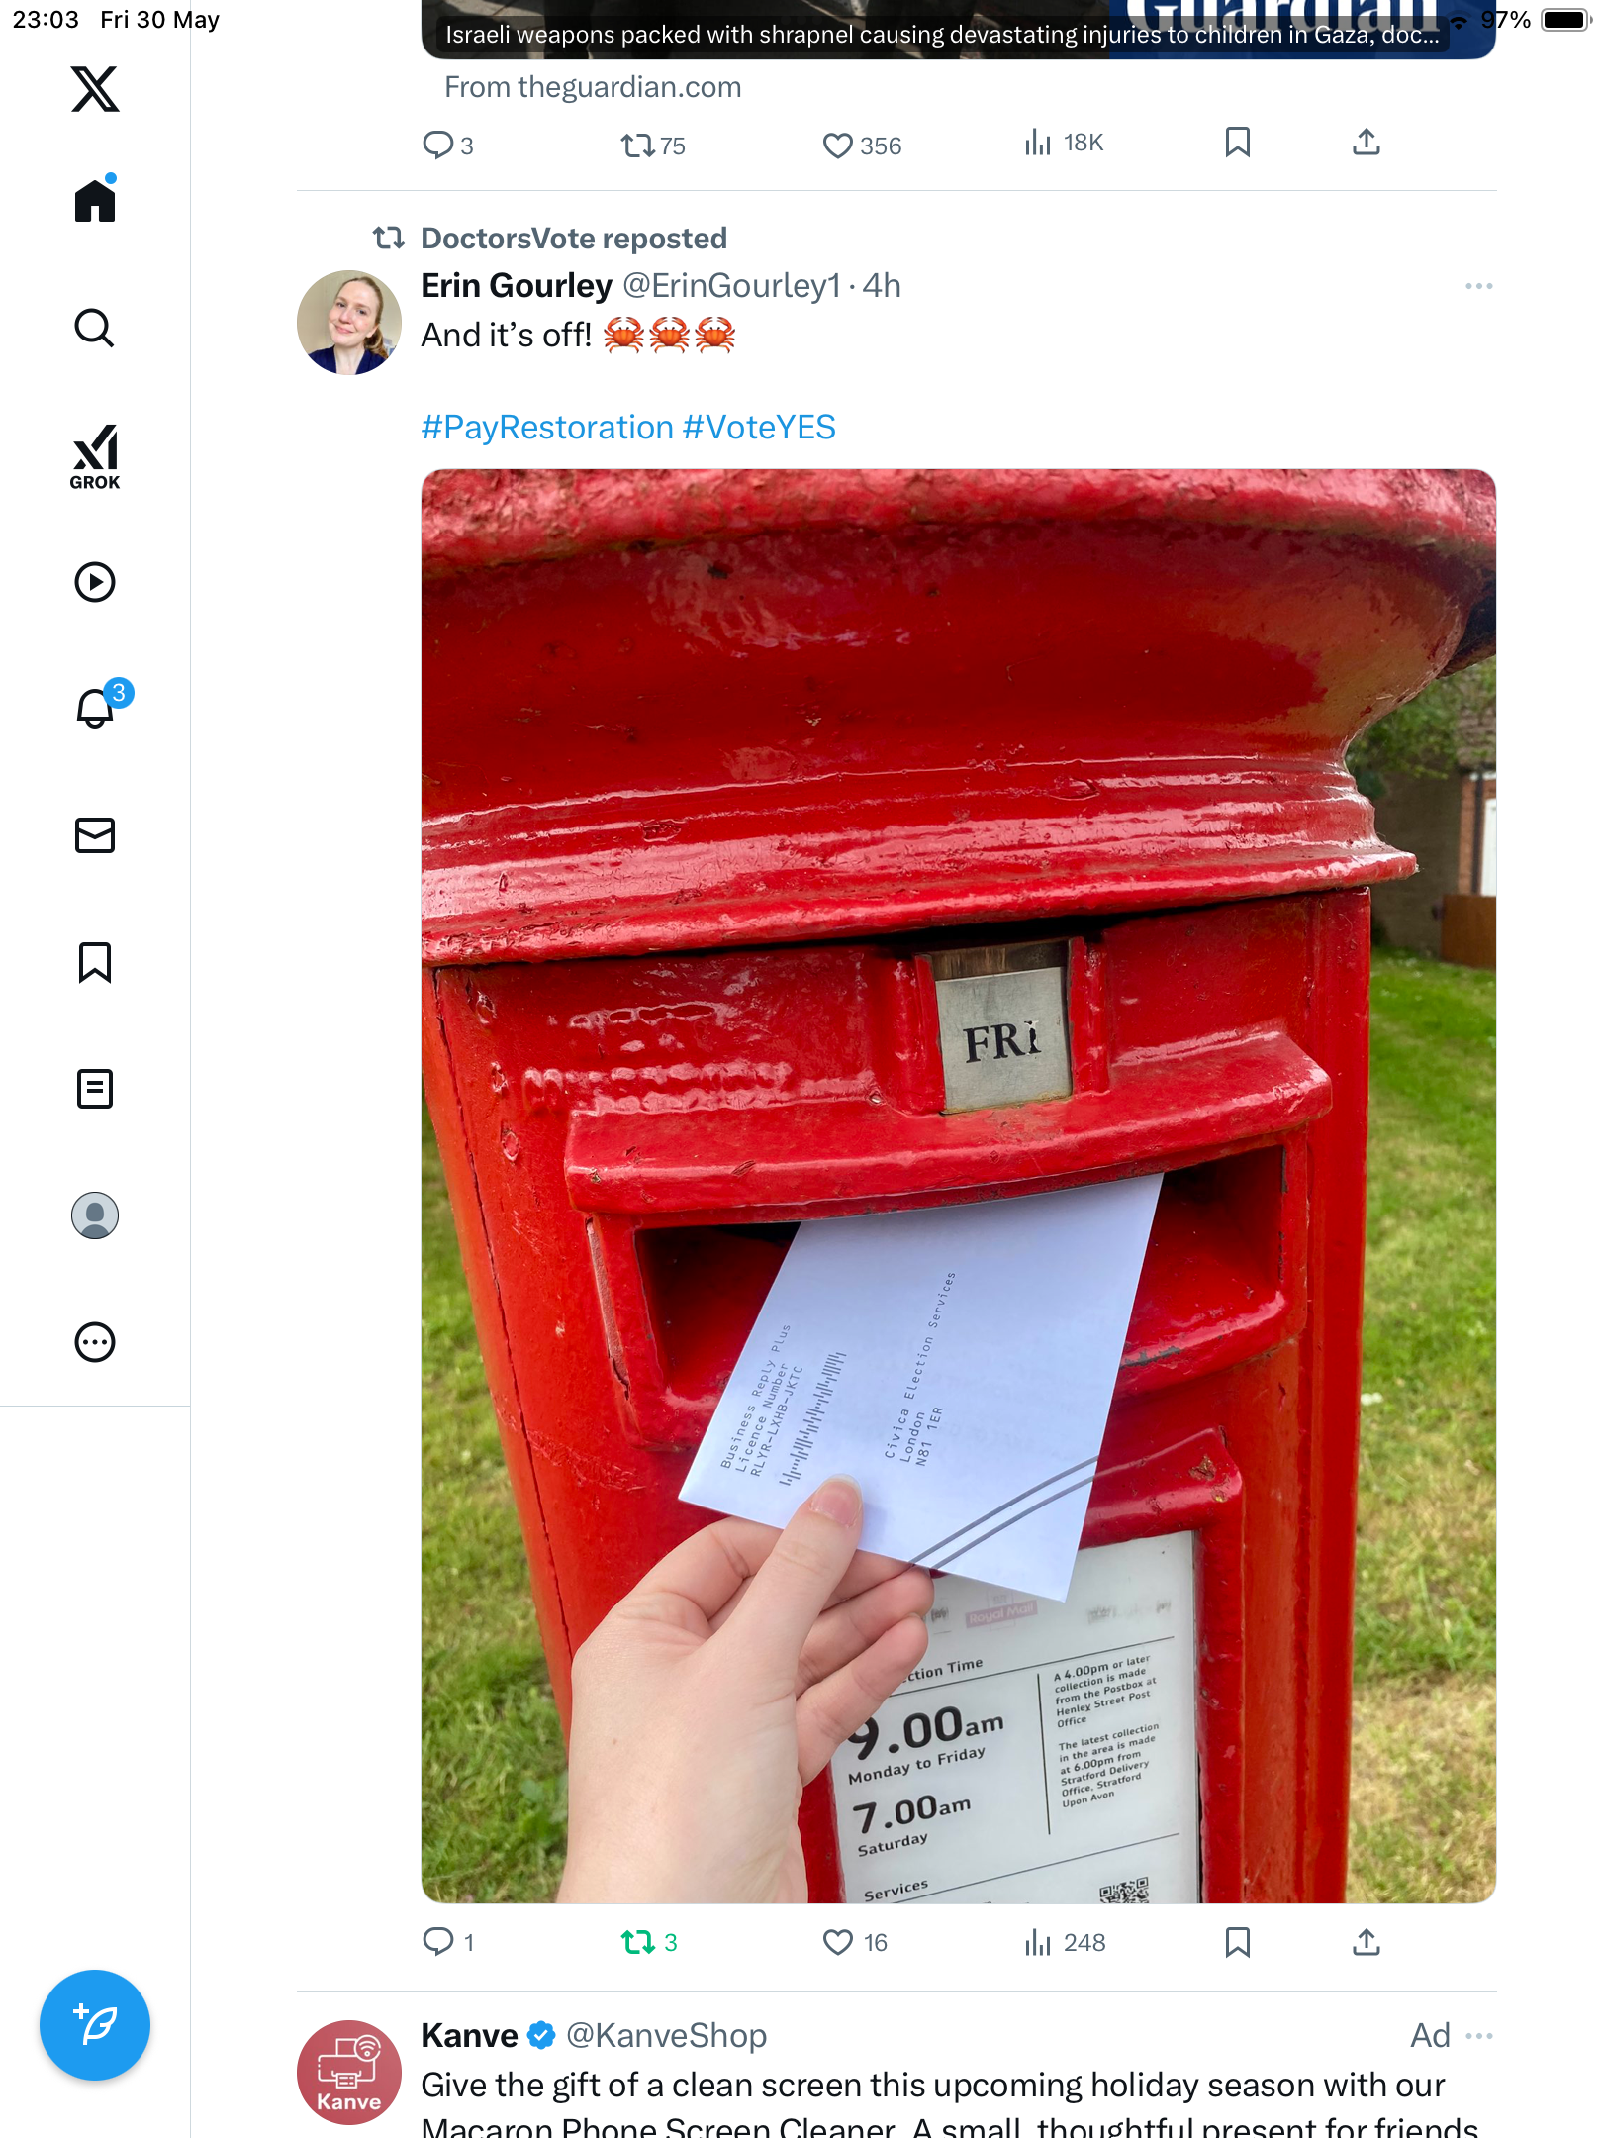
Task: Open the profile avatar menu item
Action: 95,1215
